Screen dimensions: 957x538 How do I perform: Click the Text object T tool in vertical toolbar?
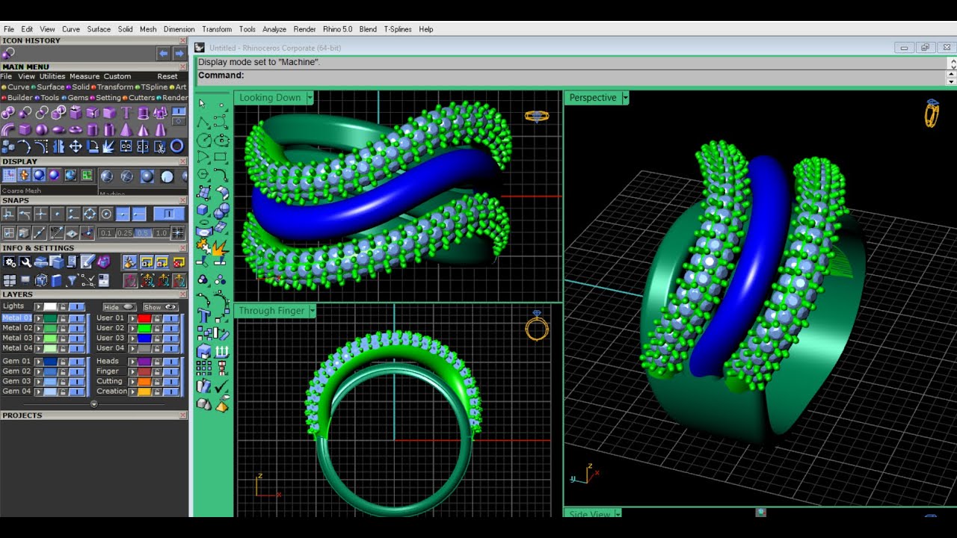203,315
